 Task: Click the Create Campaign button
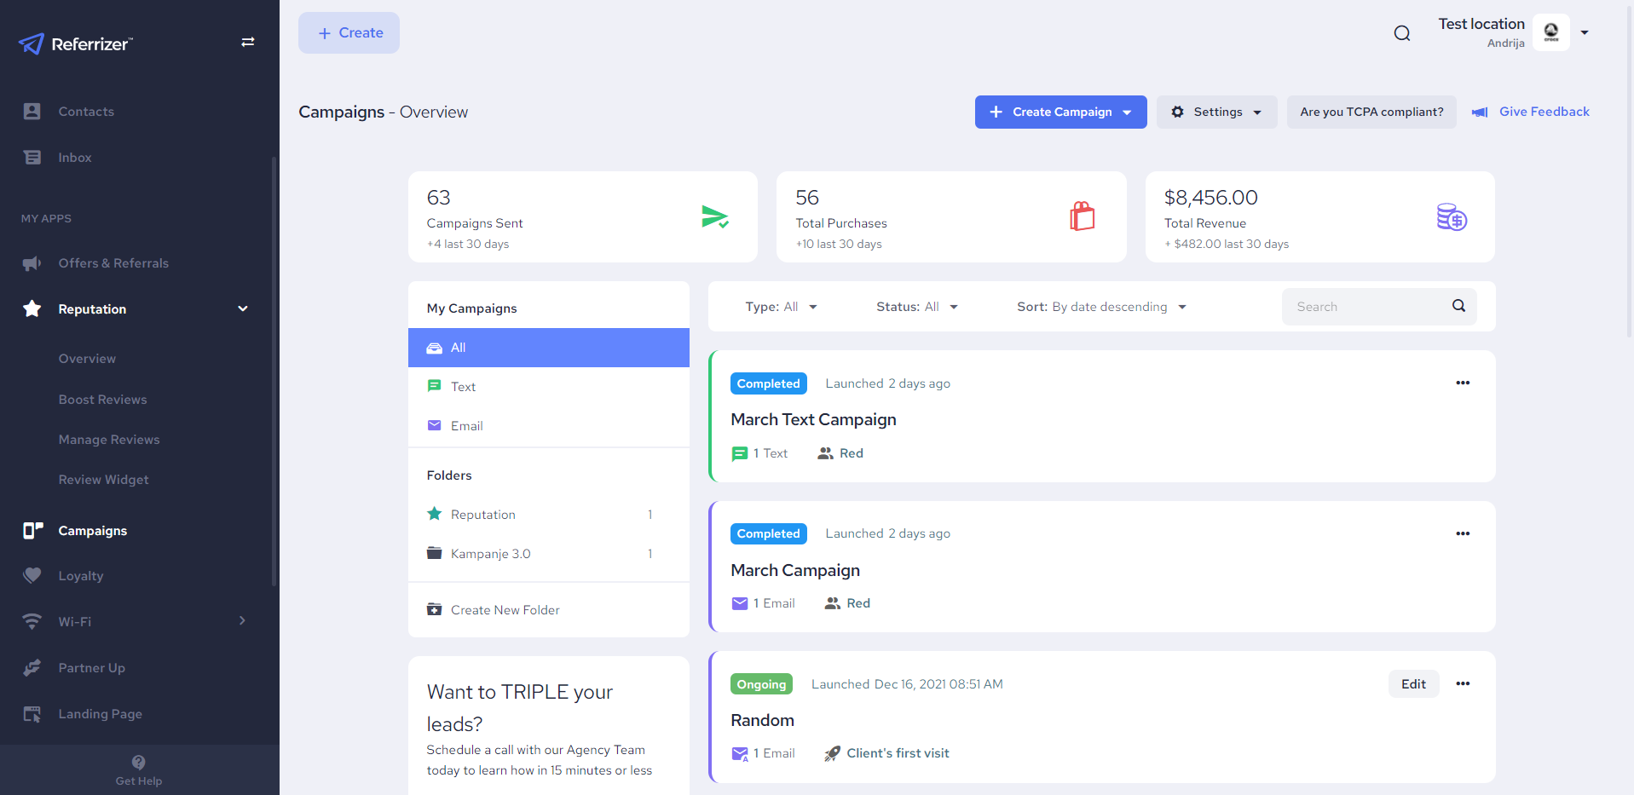click(x=1060, y=112)
